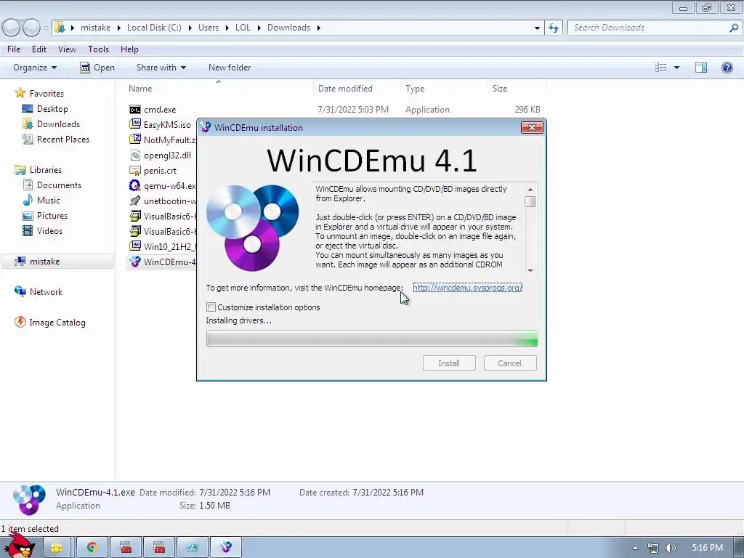Image resolution: width=744 pixels, height=558 pixels.
Task: Create a New folder
Action: coord(230,68)
